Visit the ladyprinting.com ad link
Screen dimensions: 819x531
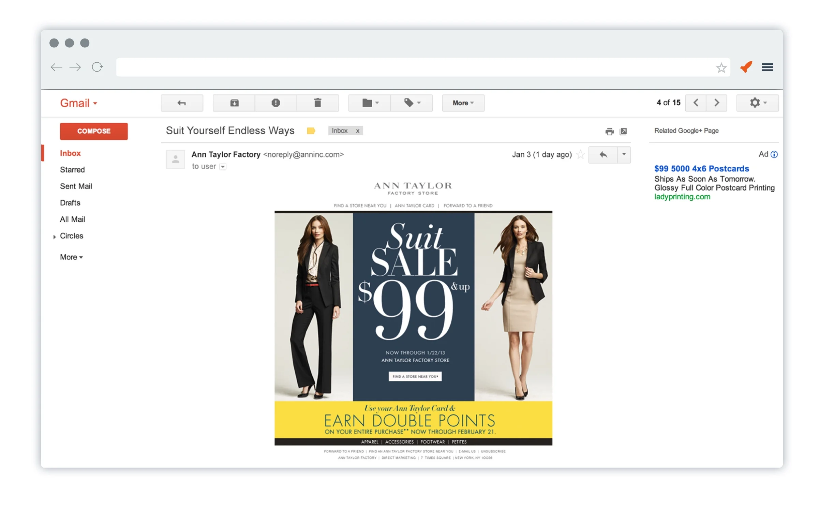(x=682, y=197)
